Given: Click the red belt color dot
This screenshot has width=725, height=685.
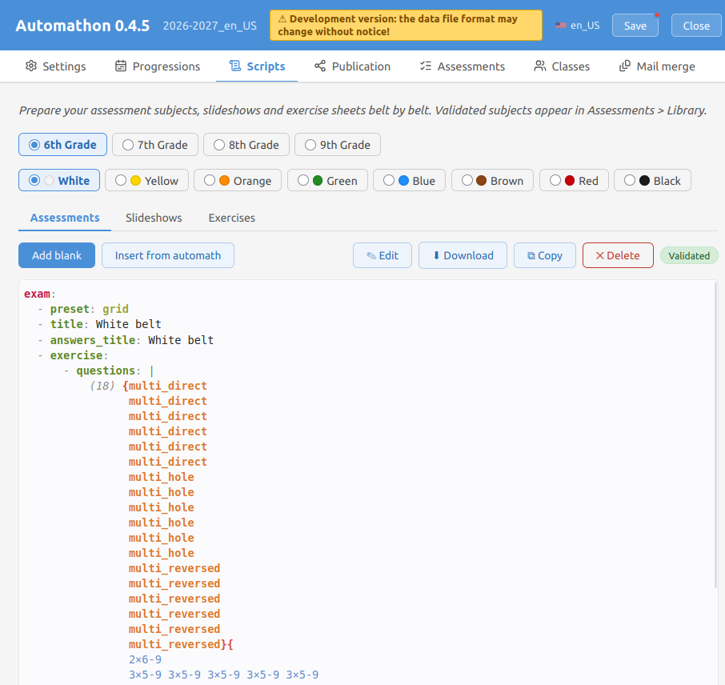Looking at the screenshot, I should coord(570,180).
